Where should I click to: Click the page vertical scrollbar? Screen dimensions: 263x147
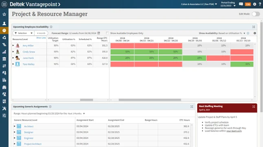tap(261, 67)
